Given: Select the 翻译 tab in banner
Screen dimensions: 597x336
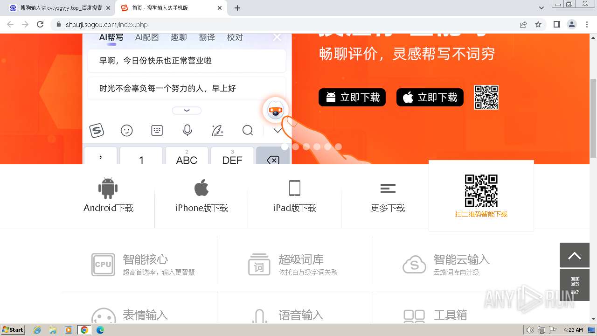Looking at the screenshot, I should click(x=207, y=37).
